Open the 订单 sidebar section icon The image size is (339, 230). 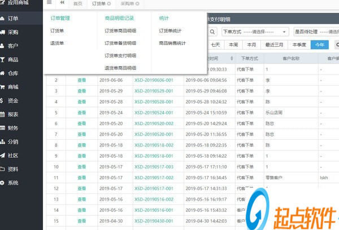[2, 19]
